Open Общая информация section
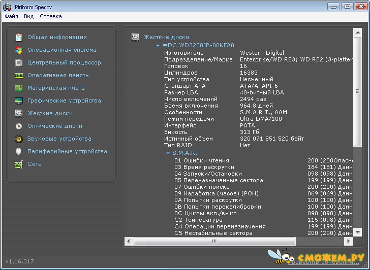 [x=57, y=37]
